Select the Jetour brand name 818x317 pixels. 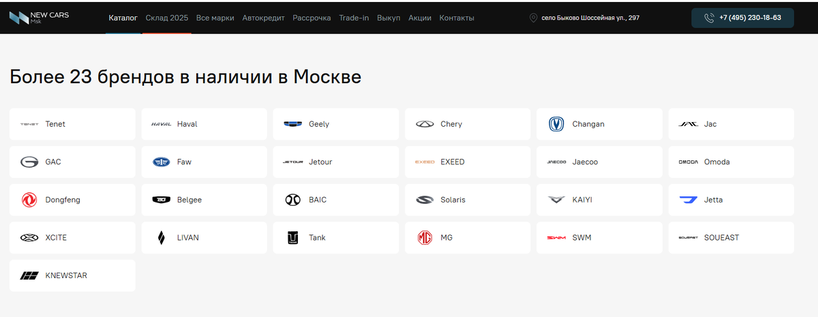320,162
